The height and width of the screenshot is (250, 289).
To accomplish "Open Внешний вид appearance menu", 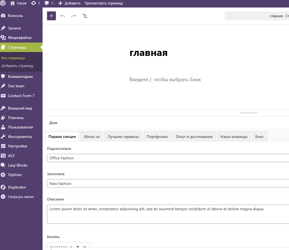I will [21, 108].
